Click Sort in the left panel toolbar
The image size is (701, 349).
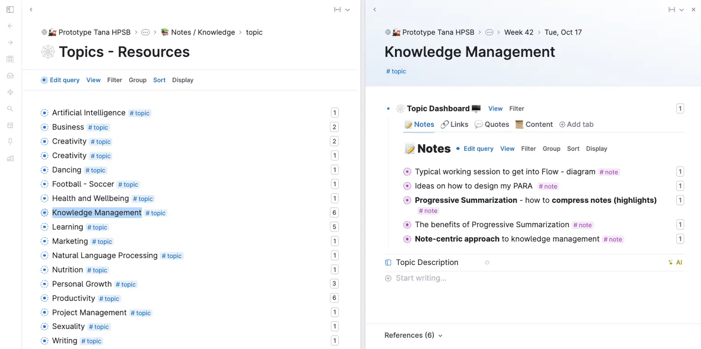[x=159, y=80]
